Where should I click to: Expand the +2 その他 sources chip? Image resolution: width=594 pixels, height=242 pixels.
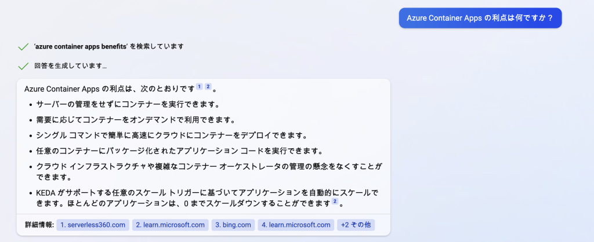tap(356, 225)
